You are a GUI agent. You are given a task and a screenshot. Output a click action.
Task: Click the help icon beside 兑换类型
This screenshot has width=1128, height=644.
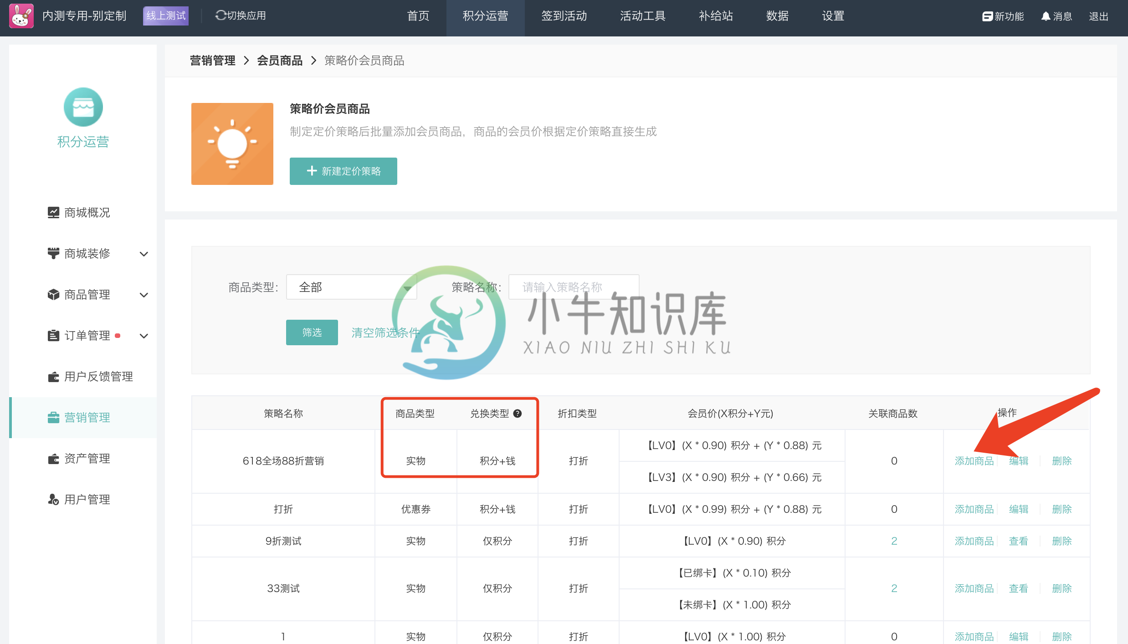pyautogui.click(x=518, y=414)
